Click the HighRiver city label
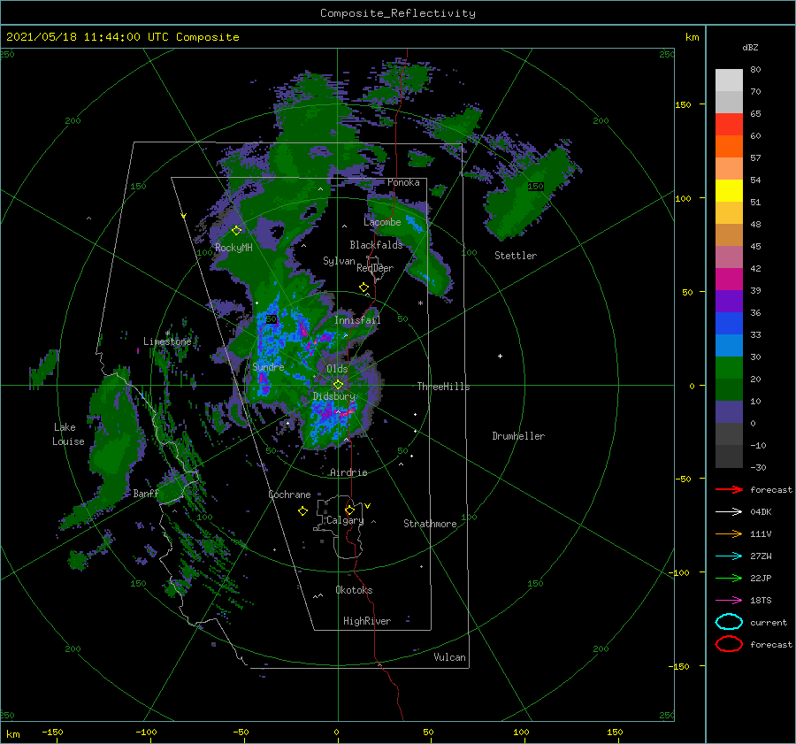Image resolution: width=796 pixels, height=744 pixels. point(367,621)
